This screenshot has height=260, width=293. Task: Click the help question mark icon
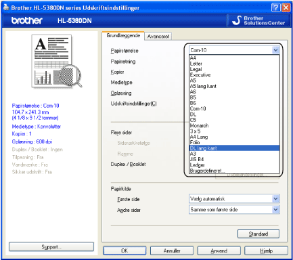[x=275, y=8]
